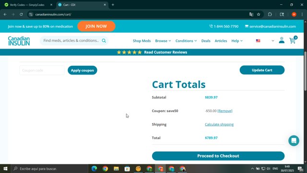
Task: Open a new browser tab
Action: (x=113, y=5)
